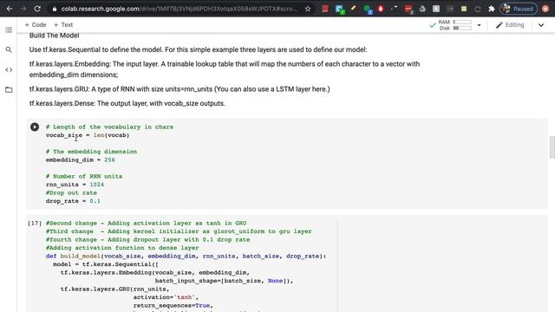
Task: Click the tf.keras.layers.Embedding description paragraph
Action: (x=225, y=69)
